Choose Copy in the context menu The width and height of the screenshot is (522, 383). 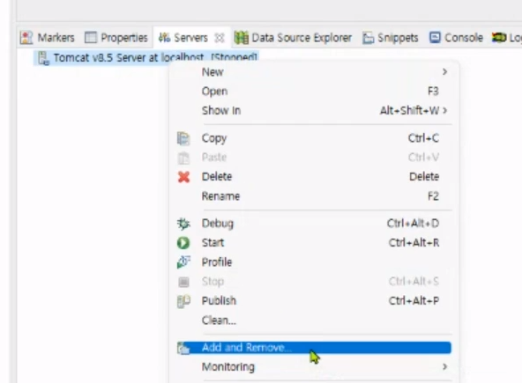(314, 138)
